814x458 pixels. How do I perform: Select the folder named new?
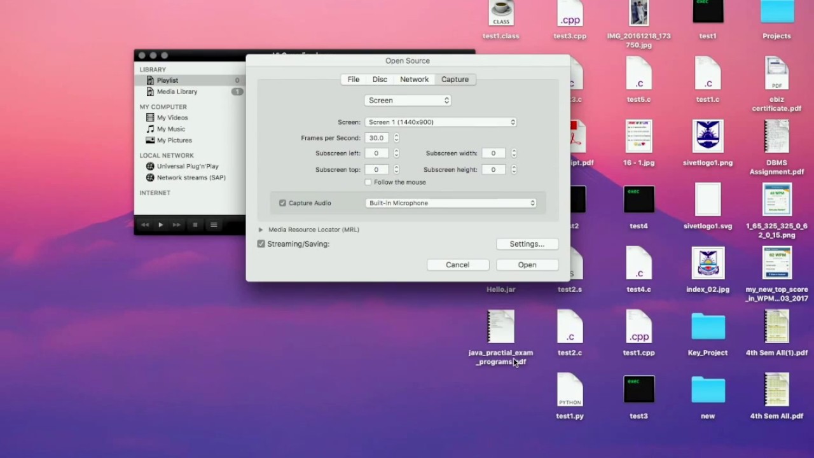708,396
